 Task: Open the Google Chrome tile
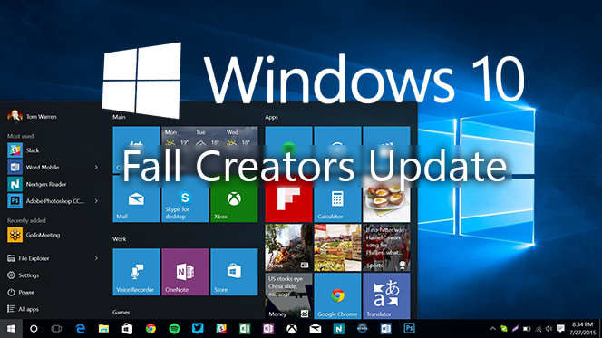(337, 295)
